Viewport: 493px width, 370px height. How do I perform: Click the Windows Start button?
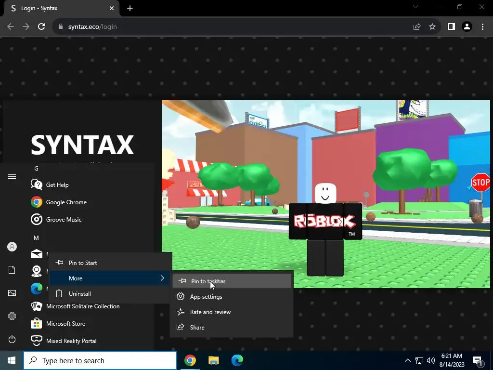[12, 360]
